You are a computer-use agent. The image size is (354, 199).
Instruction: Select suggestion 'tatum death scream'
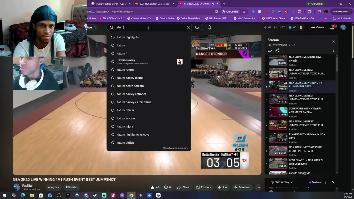(x=149, y=86)
